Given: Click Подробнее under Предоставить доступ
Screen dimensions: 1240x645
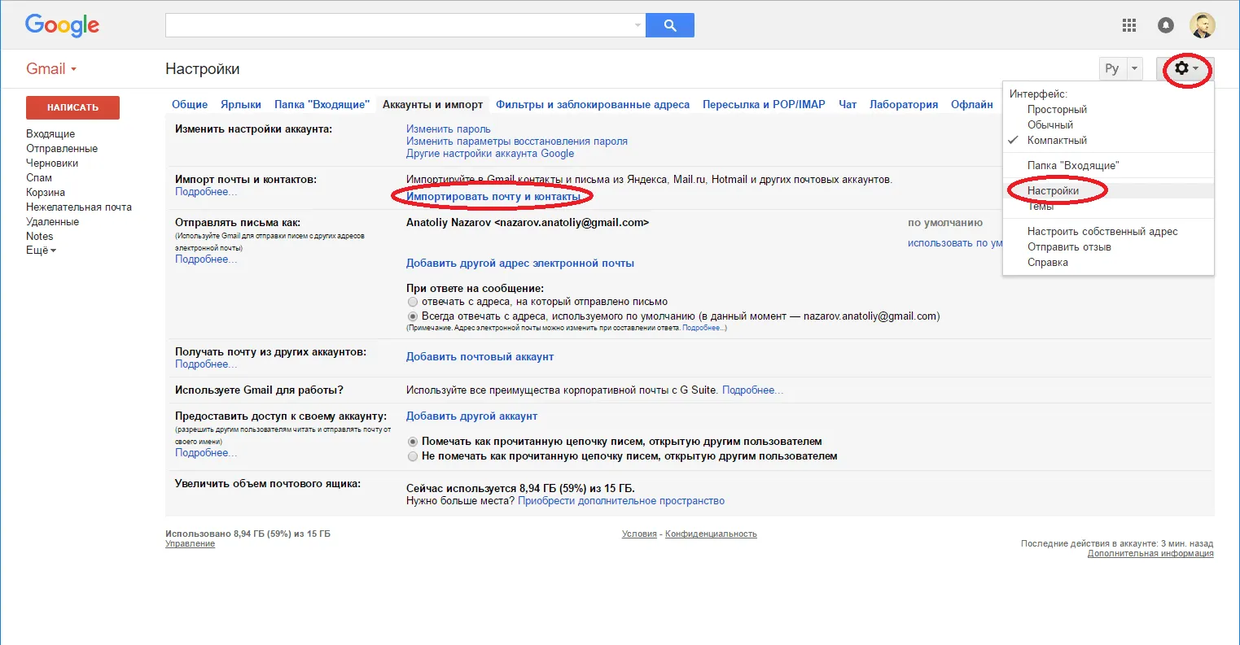Looking at the screenshot, I should (x=206, y=452).
